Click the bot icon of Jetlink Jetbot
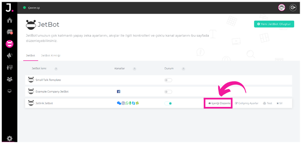 click(x=31, y=103)
